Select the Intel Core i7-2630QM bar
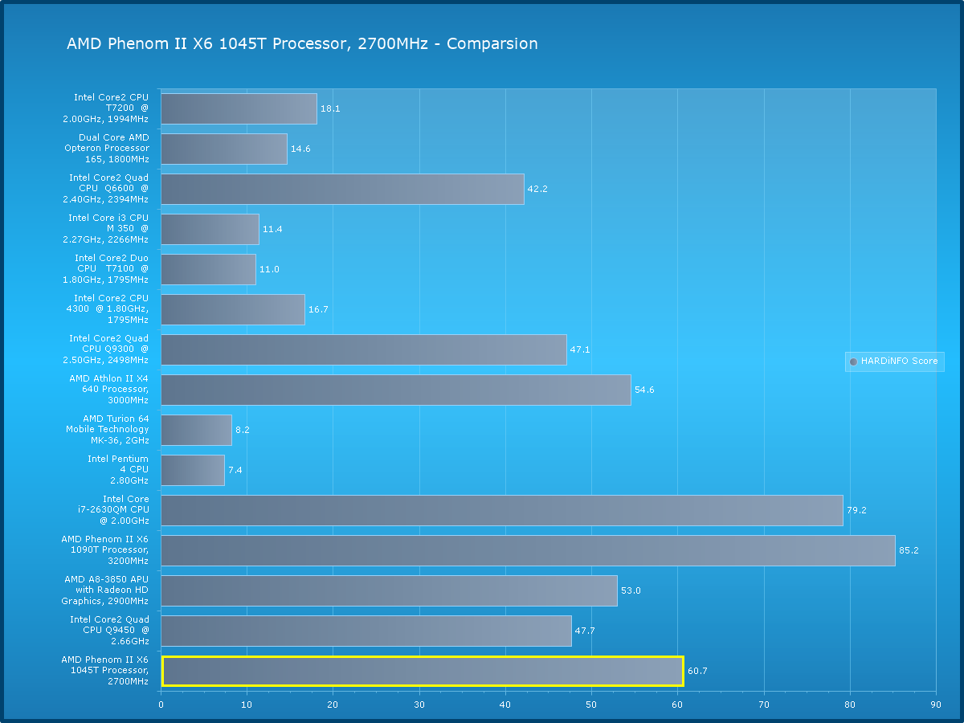Viewport: 964px width, 723px height. [x=502, y=510]
